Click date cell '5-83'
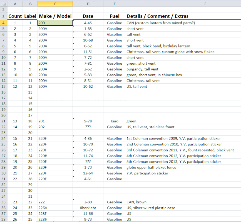241x222 pixels. 88,75
